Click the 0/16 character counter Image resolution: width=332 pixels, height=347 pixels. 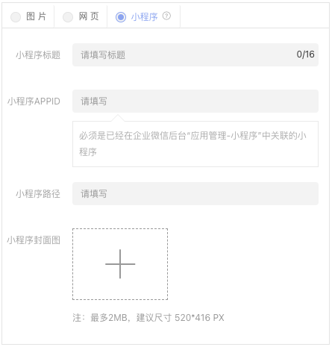coord(305,54)
